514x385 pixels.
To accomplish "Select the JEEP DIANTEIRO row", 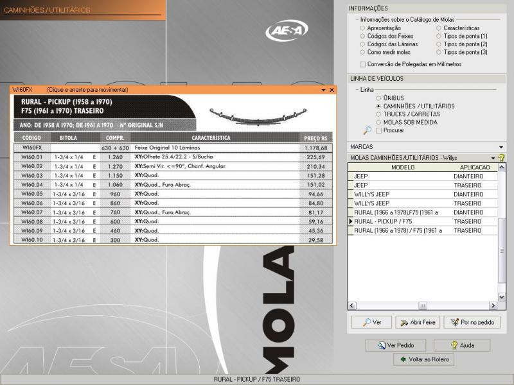I will [x=423, y=176].
